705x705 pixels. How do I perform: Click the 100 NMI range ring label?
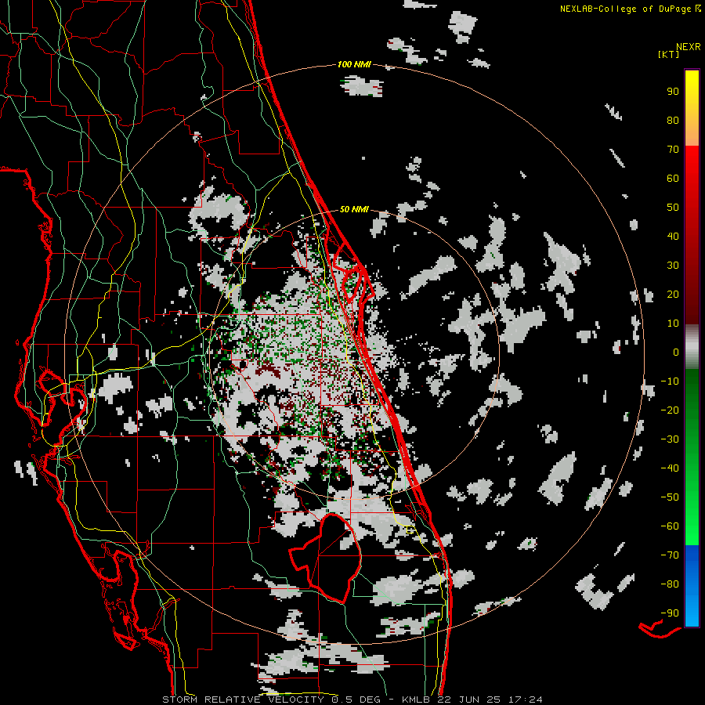(x=354, y=64)
